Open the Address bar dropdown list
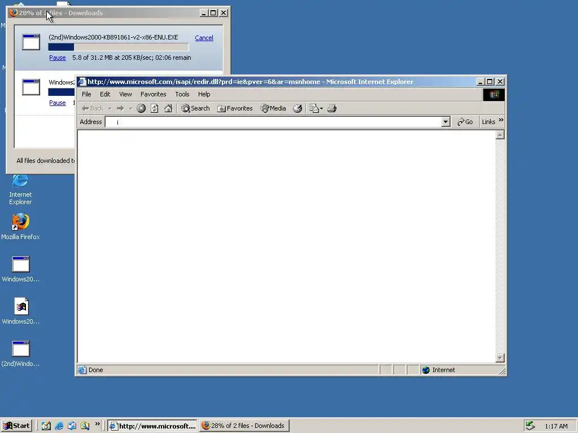The height and width of the screenshot is (433, 578). pyautogui.click(x=446, y=122)
